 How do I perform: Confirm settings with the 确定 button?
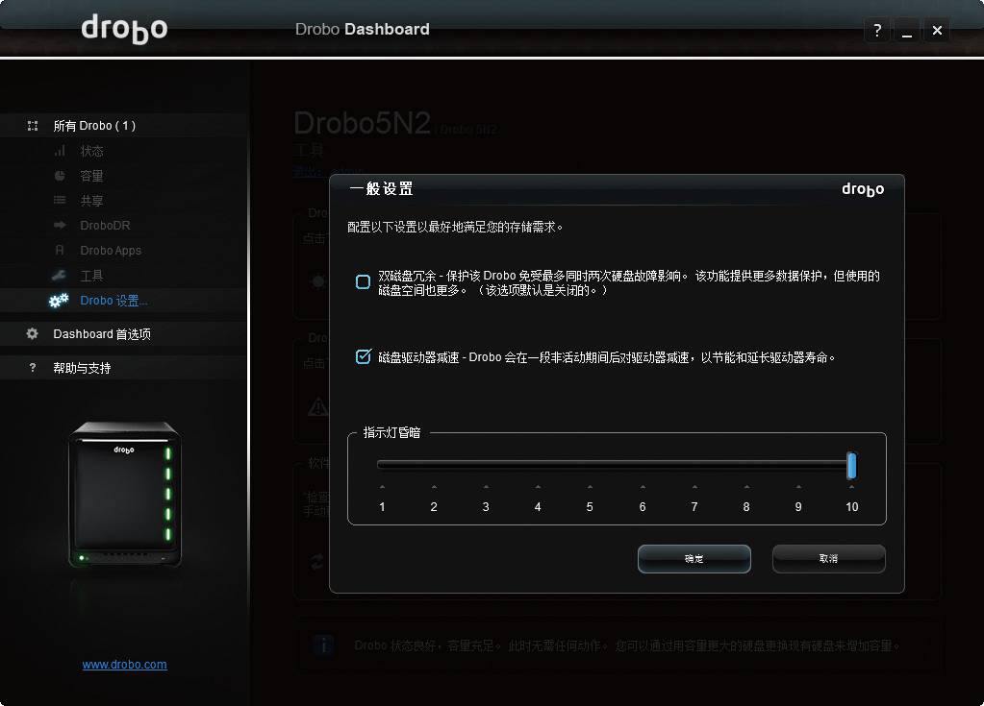point(694,558)
